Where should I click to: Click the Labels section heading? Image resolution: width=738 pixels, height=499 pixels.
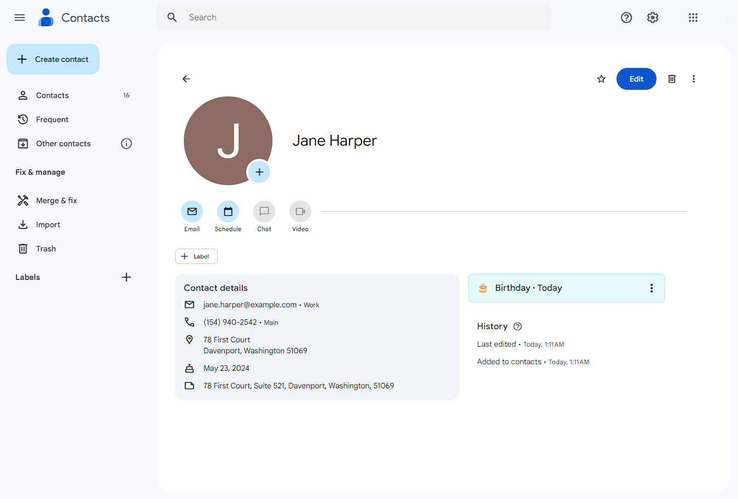pyautogui.click(x=28, y=277)
